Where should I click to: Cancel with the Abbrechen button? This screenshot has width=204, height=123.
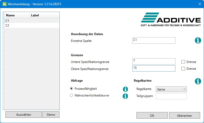(x=184, y=115)
